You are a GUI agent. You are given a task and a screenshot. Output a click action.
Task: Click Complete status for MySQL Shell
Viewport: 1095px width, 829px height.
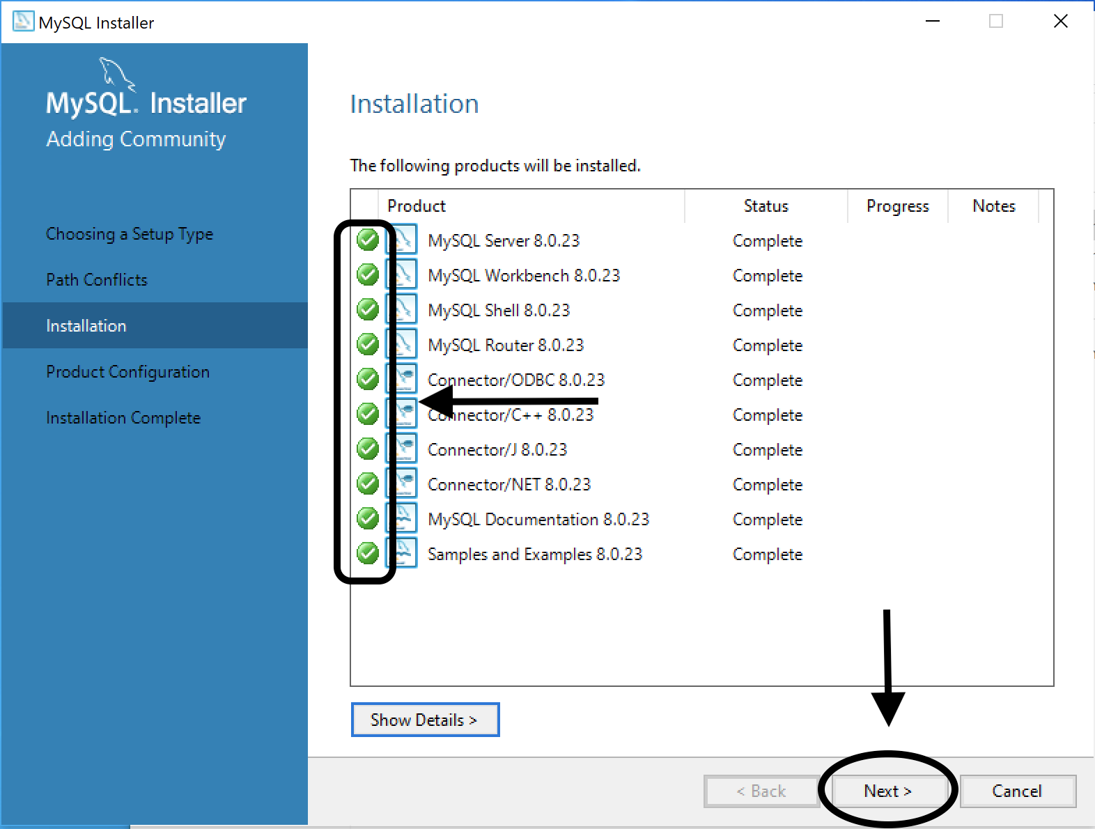pos(768,311)
